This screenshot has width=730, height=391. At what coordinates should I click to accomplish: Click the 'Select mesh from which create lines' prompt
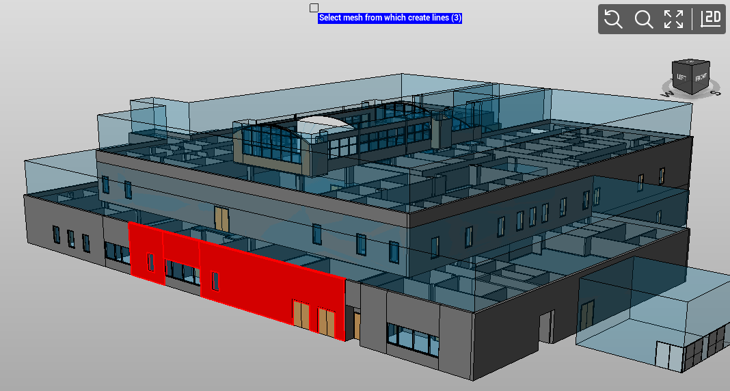[x=390, y=18]
